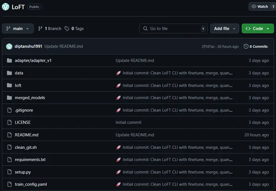The height and width of the screenshot is (191, 276).
Task: Open the green Code dropdown
Action: click(258, 29)
